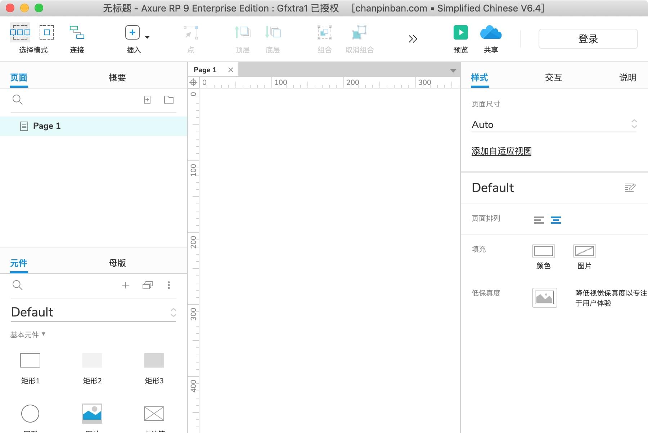
Task: Switch to the Interactions (交互) tab
Action: 553,78
